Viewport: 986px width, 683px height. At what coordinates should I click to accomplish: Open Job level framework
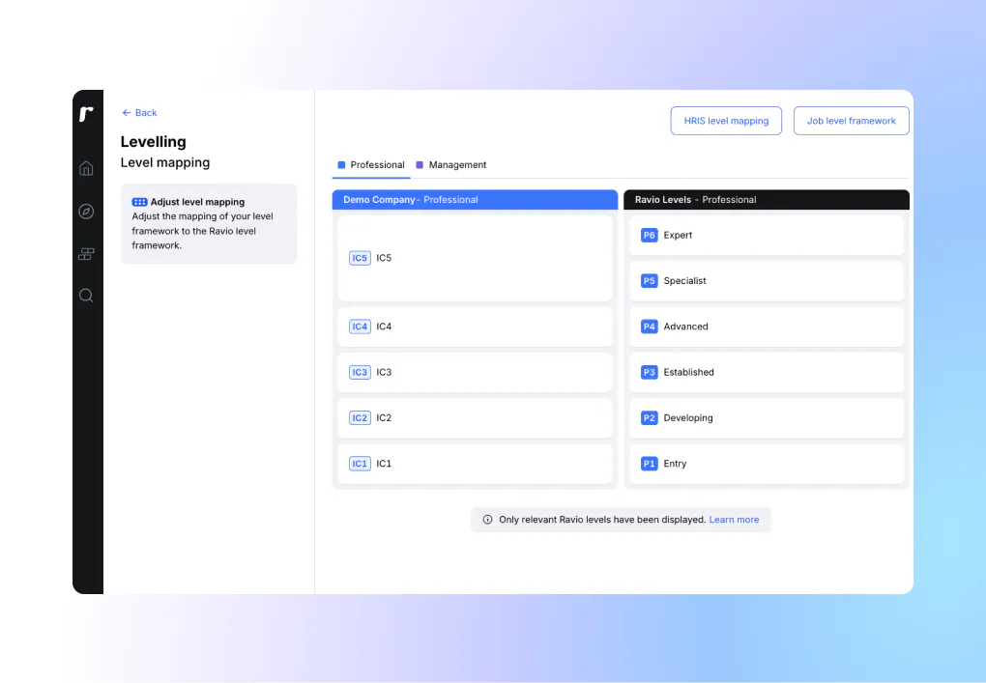(x=851, y=121)
